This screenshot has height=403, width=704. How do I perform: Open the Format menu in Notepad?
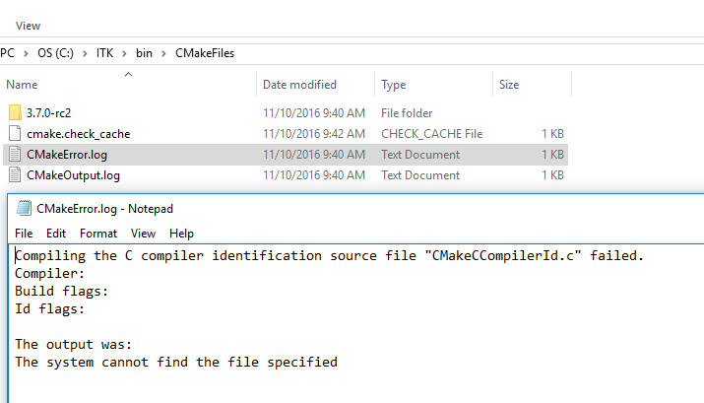pyautogui.click(x=98, y=234)
